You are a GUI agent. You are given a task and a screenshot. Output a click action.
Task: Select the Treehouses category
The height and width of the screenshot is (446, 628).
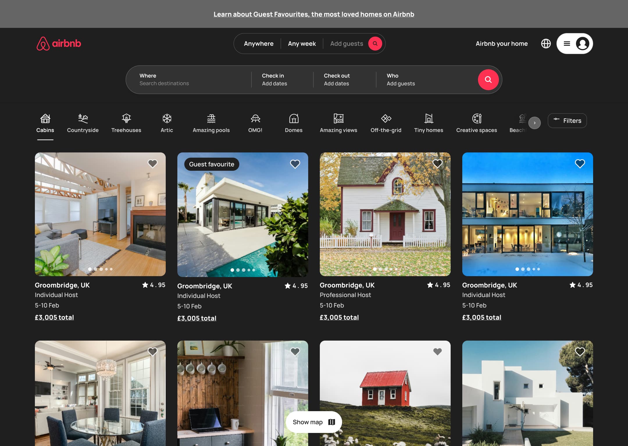[x=126, y=123]
